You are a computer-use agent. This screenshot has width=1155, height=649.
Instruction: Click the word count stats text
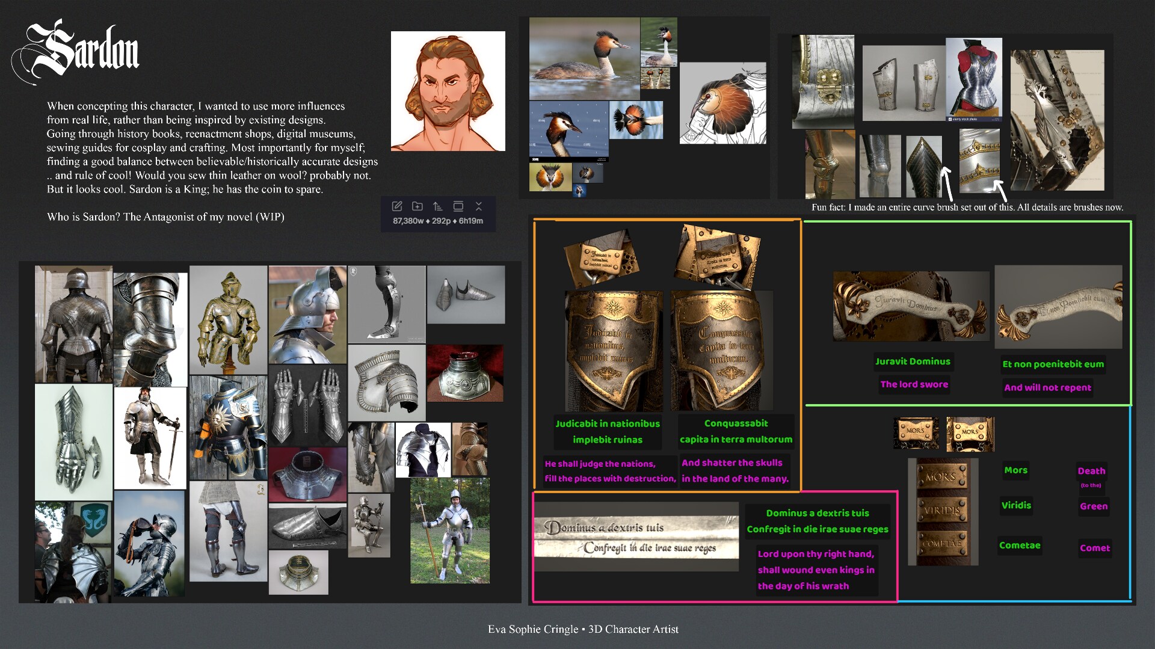coord(437,221)
